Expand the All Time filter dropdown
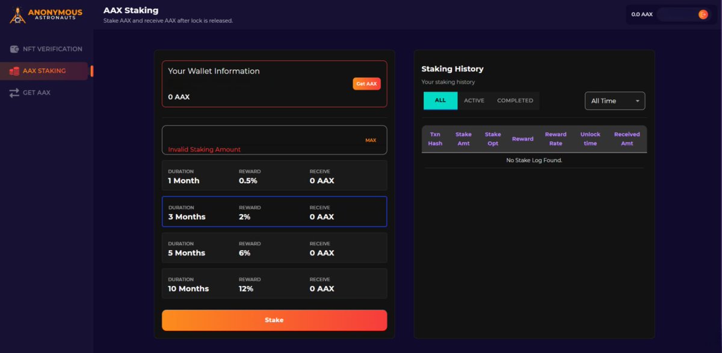 point(615,101)
